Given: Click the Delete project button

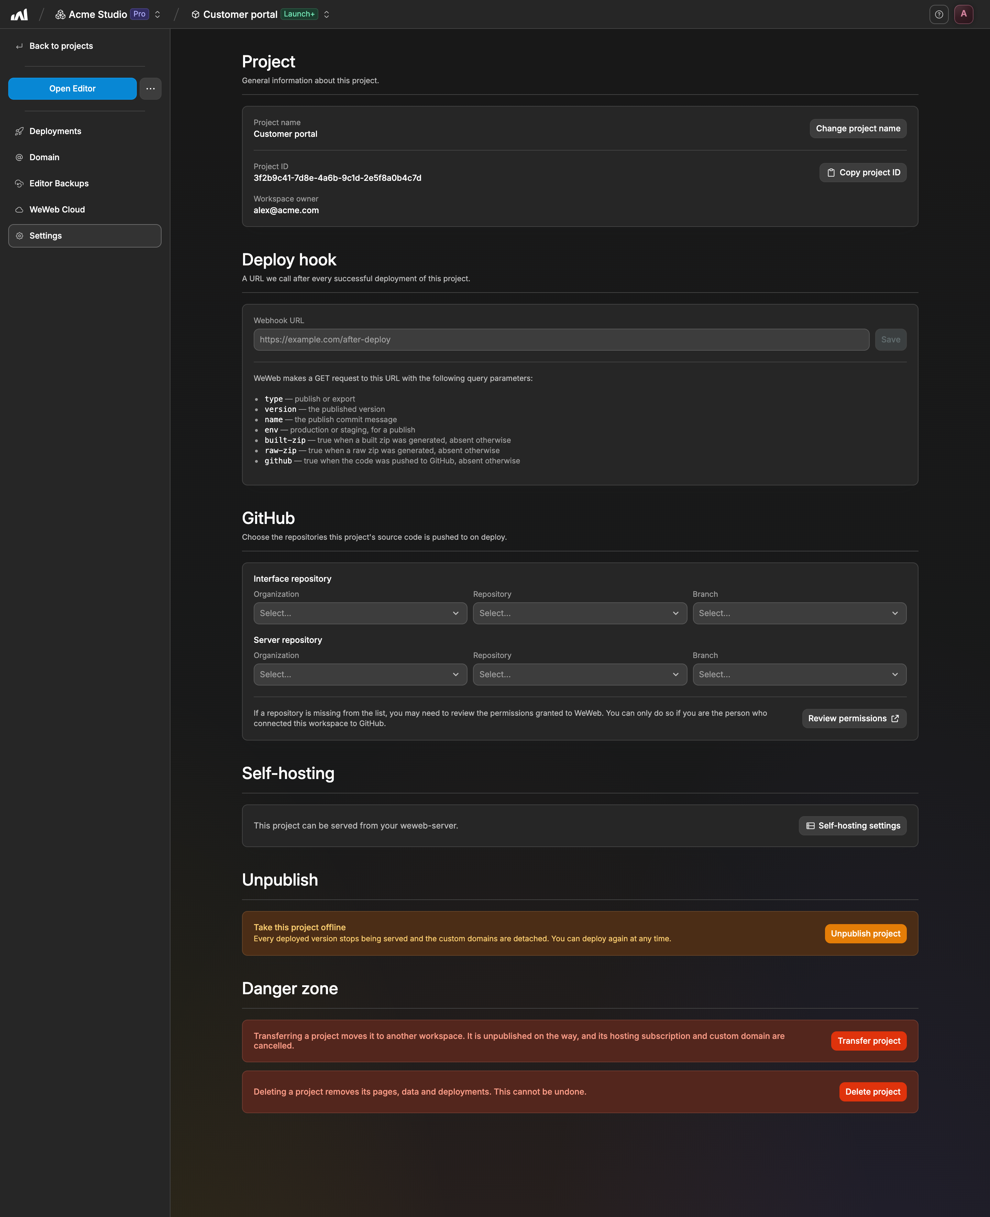Looking at the screenshot, I should (872, 1092).
